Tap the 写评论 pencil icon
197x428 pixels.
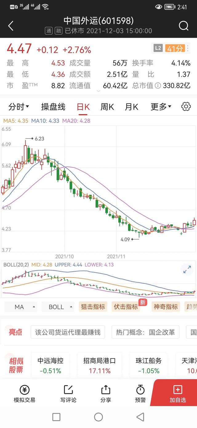point(68,390)
